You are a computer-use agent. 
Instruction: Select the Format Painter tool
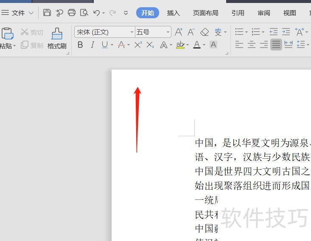click(57, 39)
